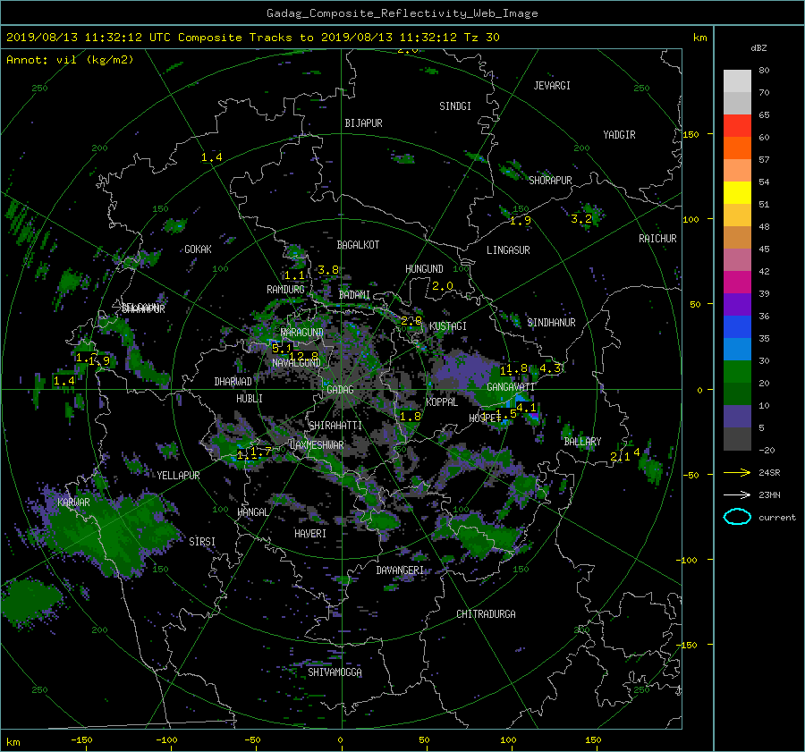Screen dimensions: 805x752
Task: Pick the royal blue swatch in dBZ legend
Action: click(x=737, y=326)
